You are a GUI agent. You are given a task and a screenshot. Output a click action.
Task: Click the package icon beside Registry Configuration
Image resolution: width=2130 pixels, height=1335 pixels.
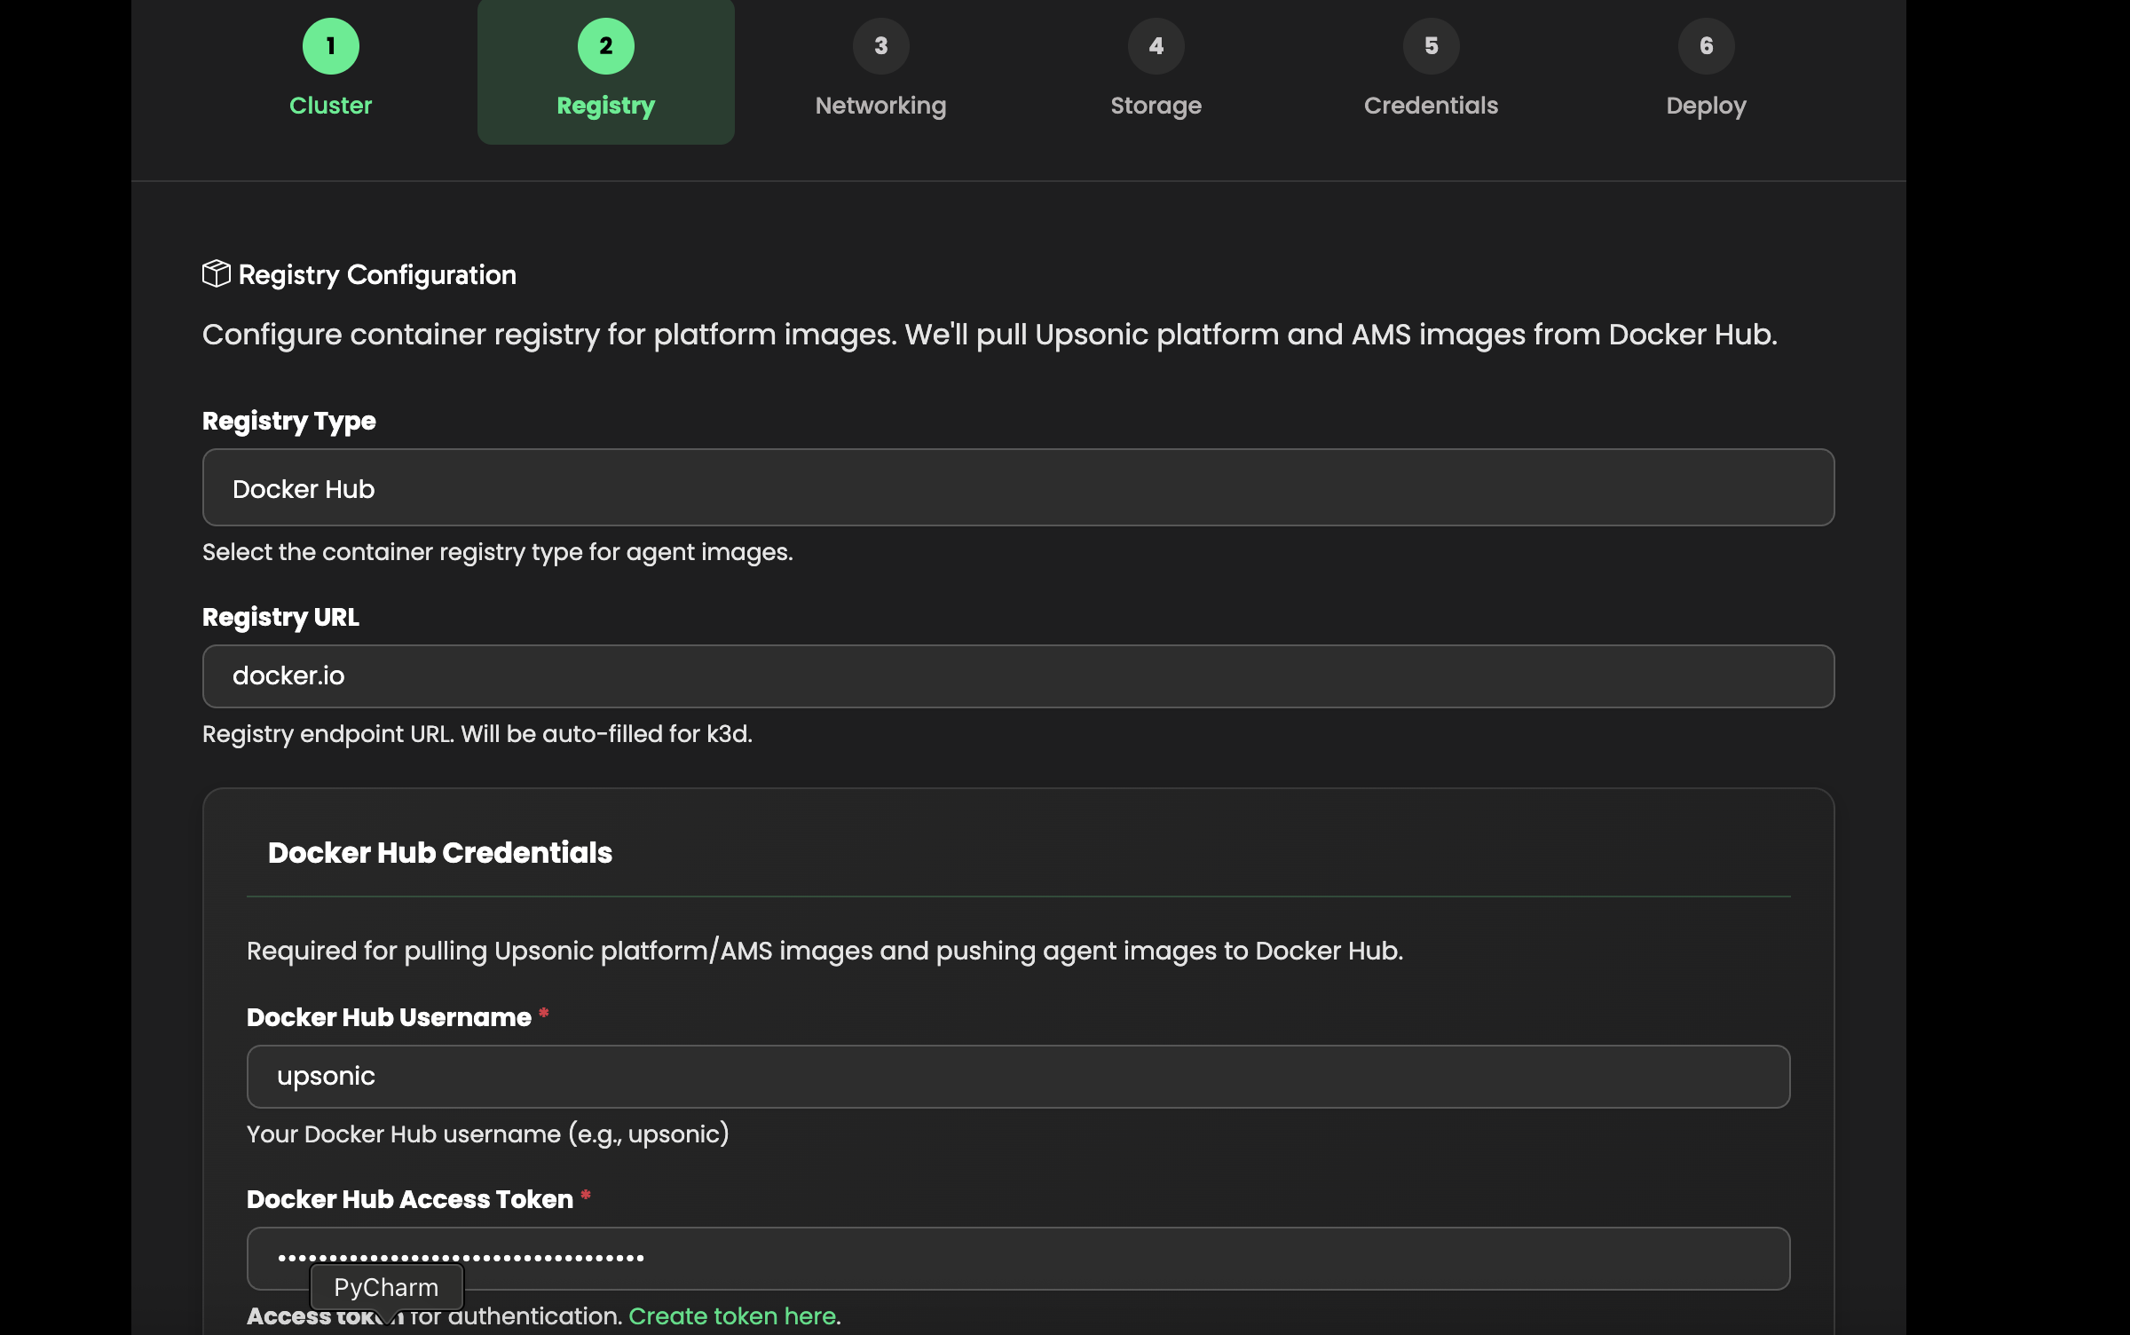[216, 273]
